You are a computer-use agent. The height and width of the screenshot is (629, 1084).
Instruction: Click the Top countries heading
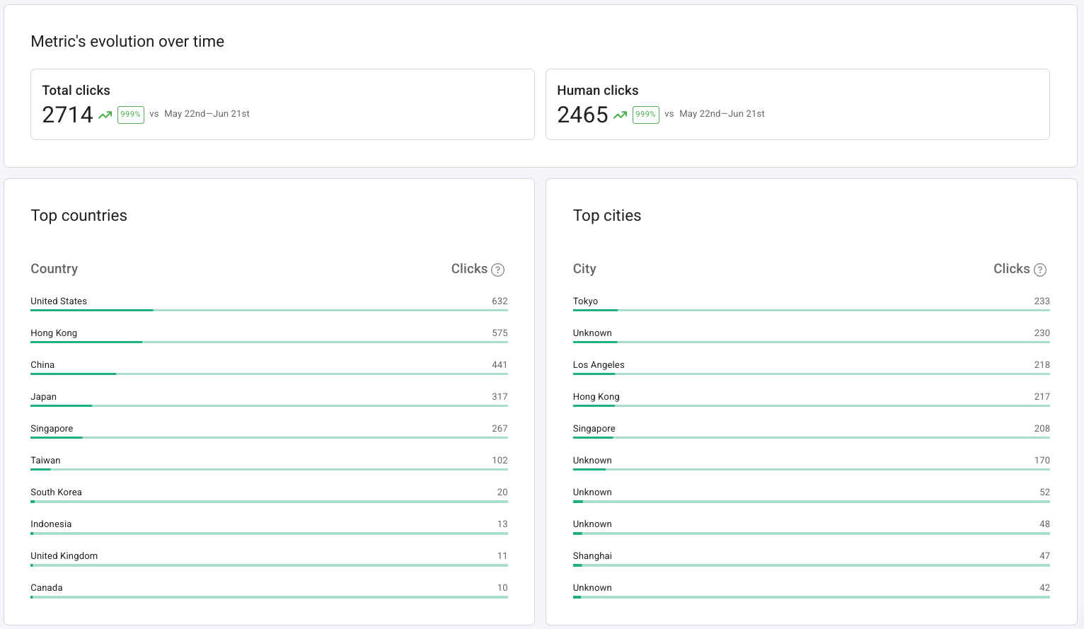click(x=79, y=216)
